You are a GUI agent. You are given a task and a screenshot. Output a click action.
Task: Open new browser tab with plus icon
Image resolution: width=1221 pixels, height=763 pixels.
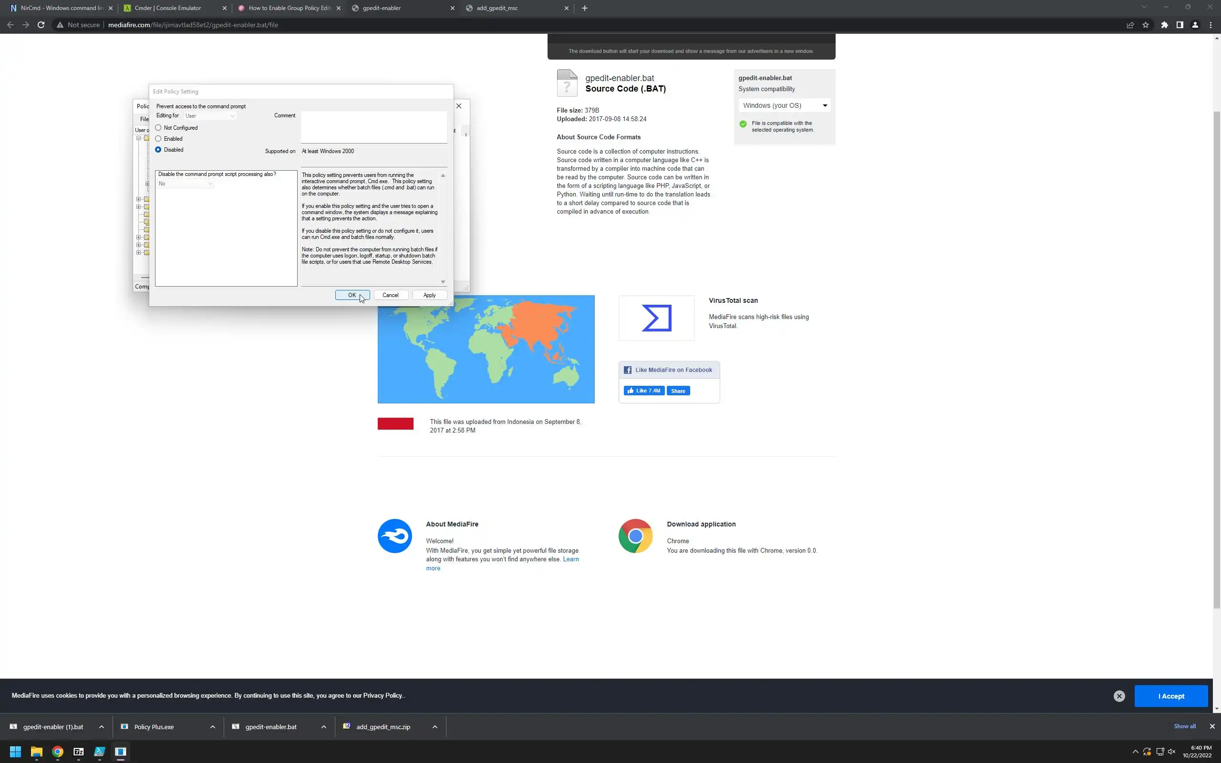pos(584,8)
